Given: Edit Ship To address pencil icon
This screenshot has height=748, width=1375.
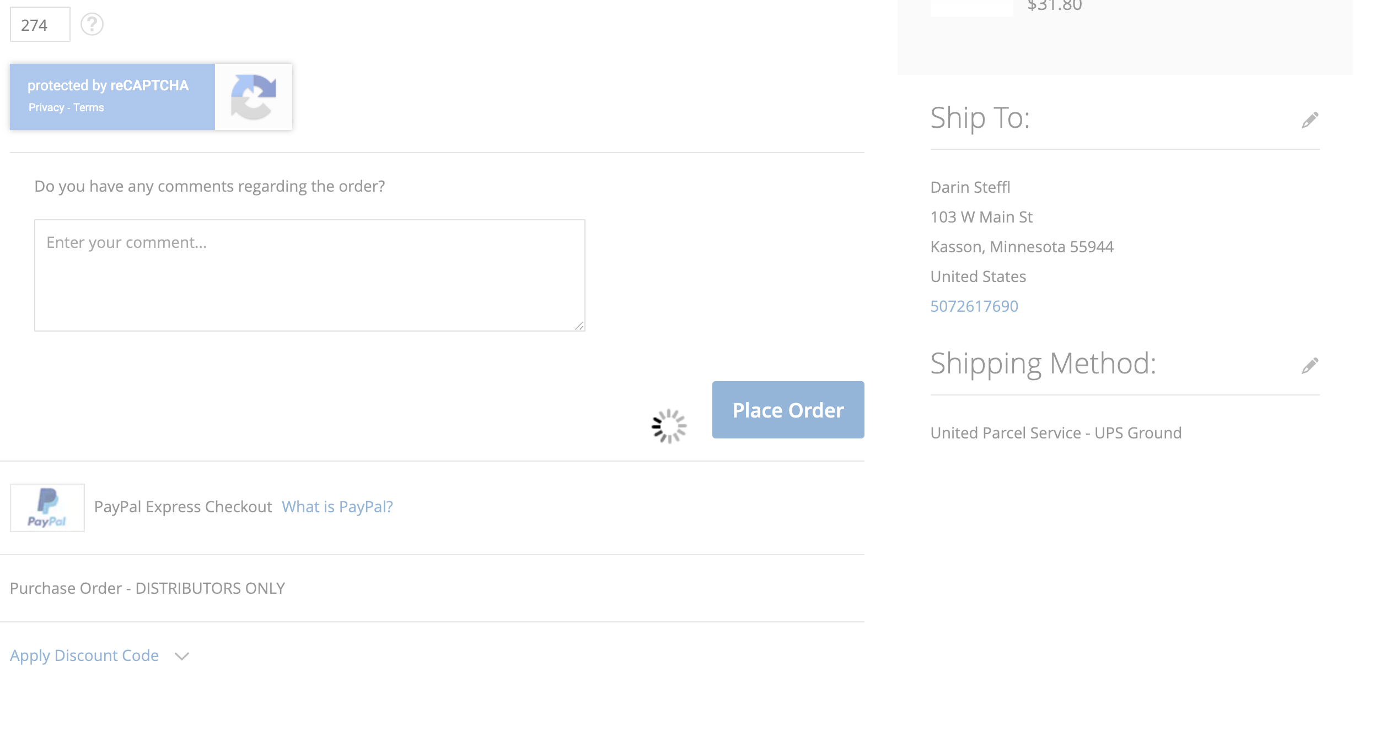Looking at the screenshot, I should (x=1310, y=120).
